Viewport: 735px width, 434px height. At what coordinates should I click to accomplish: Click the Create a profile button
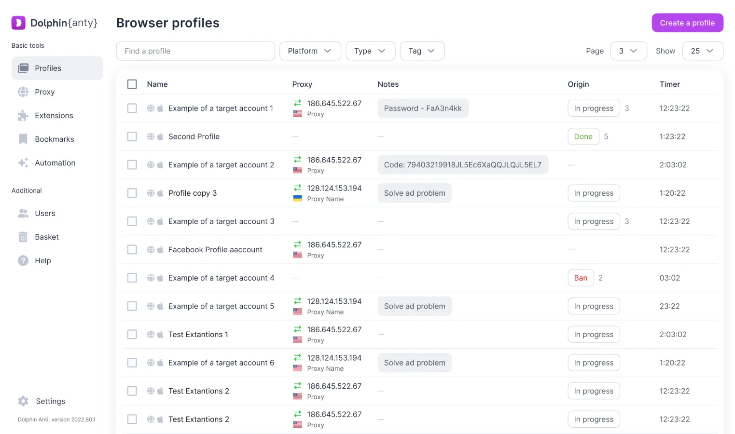tap(687, 23)
